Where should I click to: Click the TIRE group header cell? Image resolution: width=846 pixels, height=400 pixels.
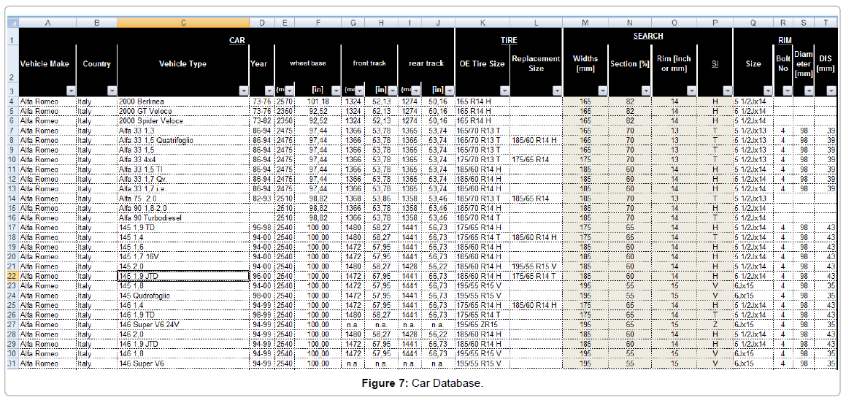click(x=509, y=40)
